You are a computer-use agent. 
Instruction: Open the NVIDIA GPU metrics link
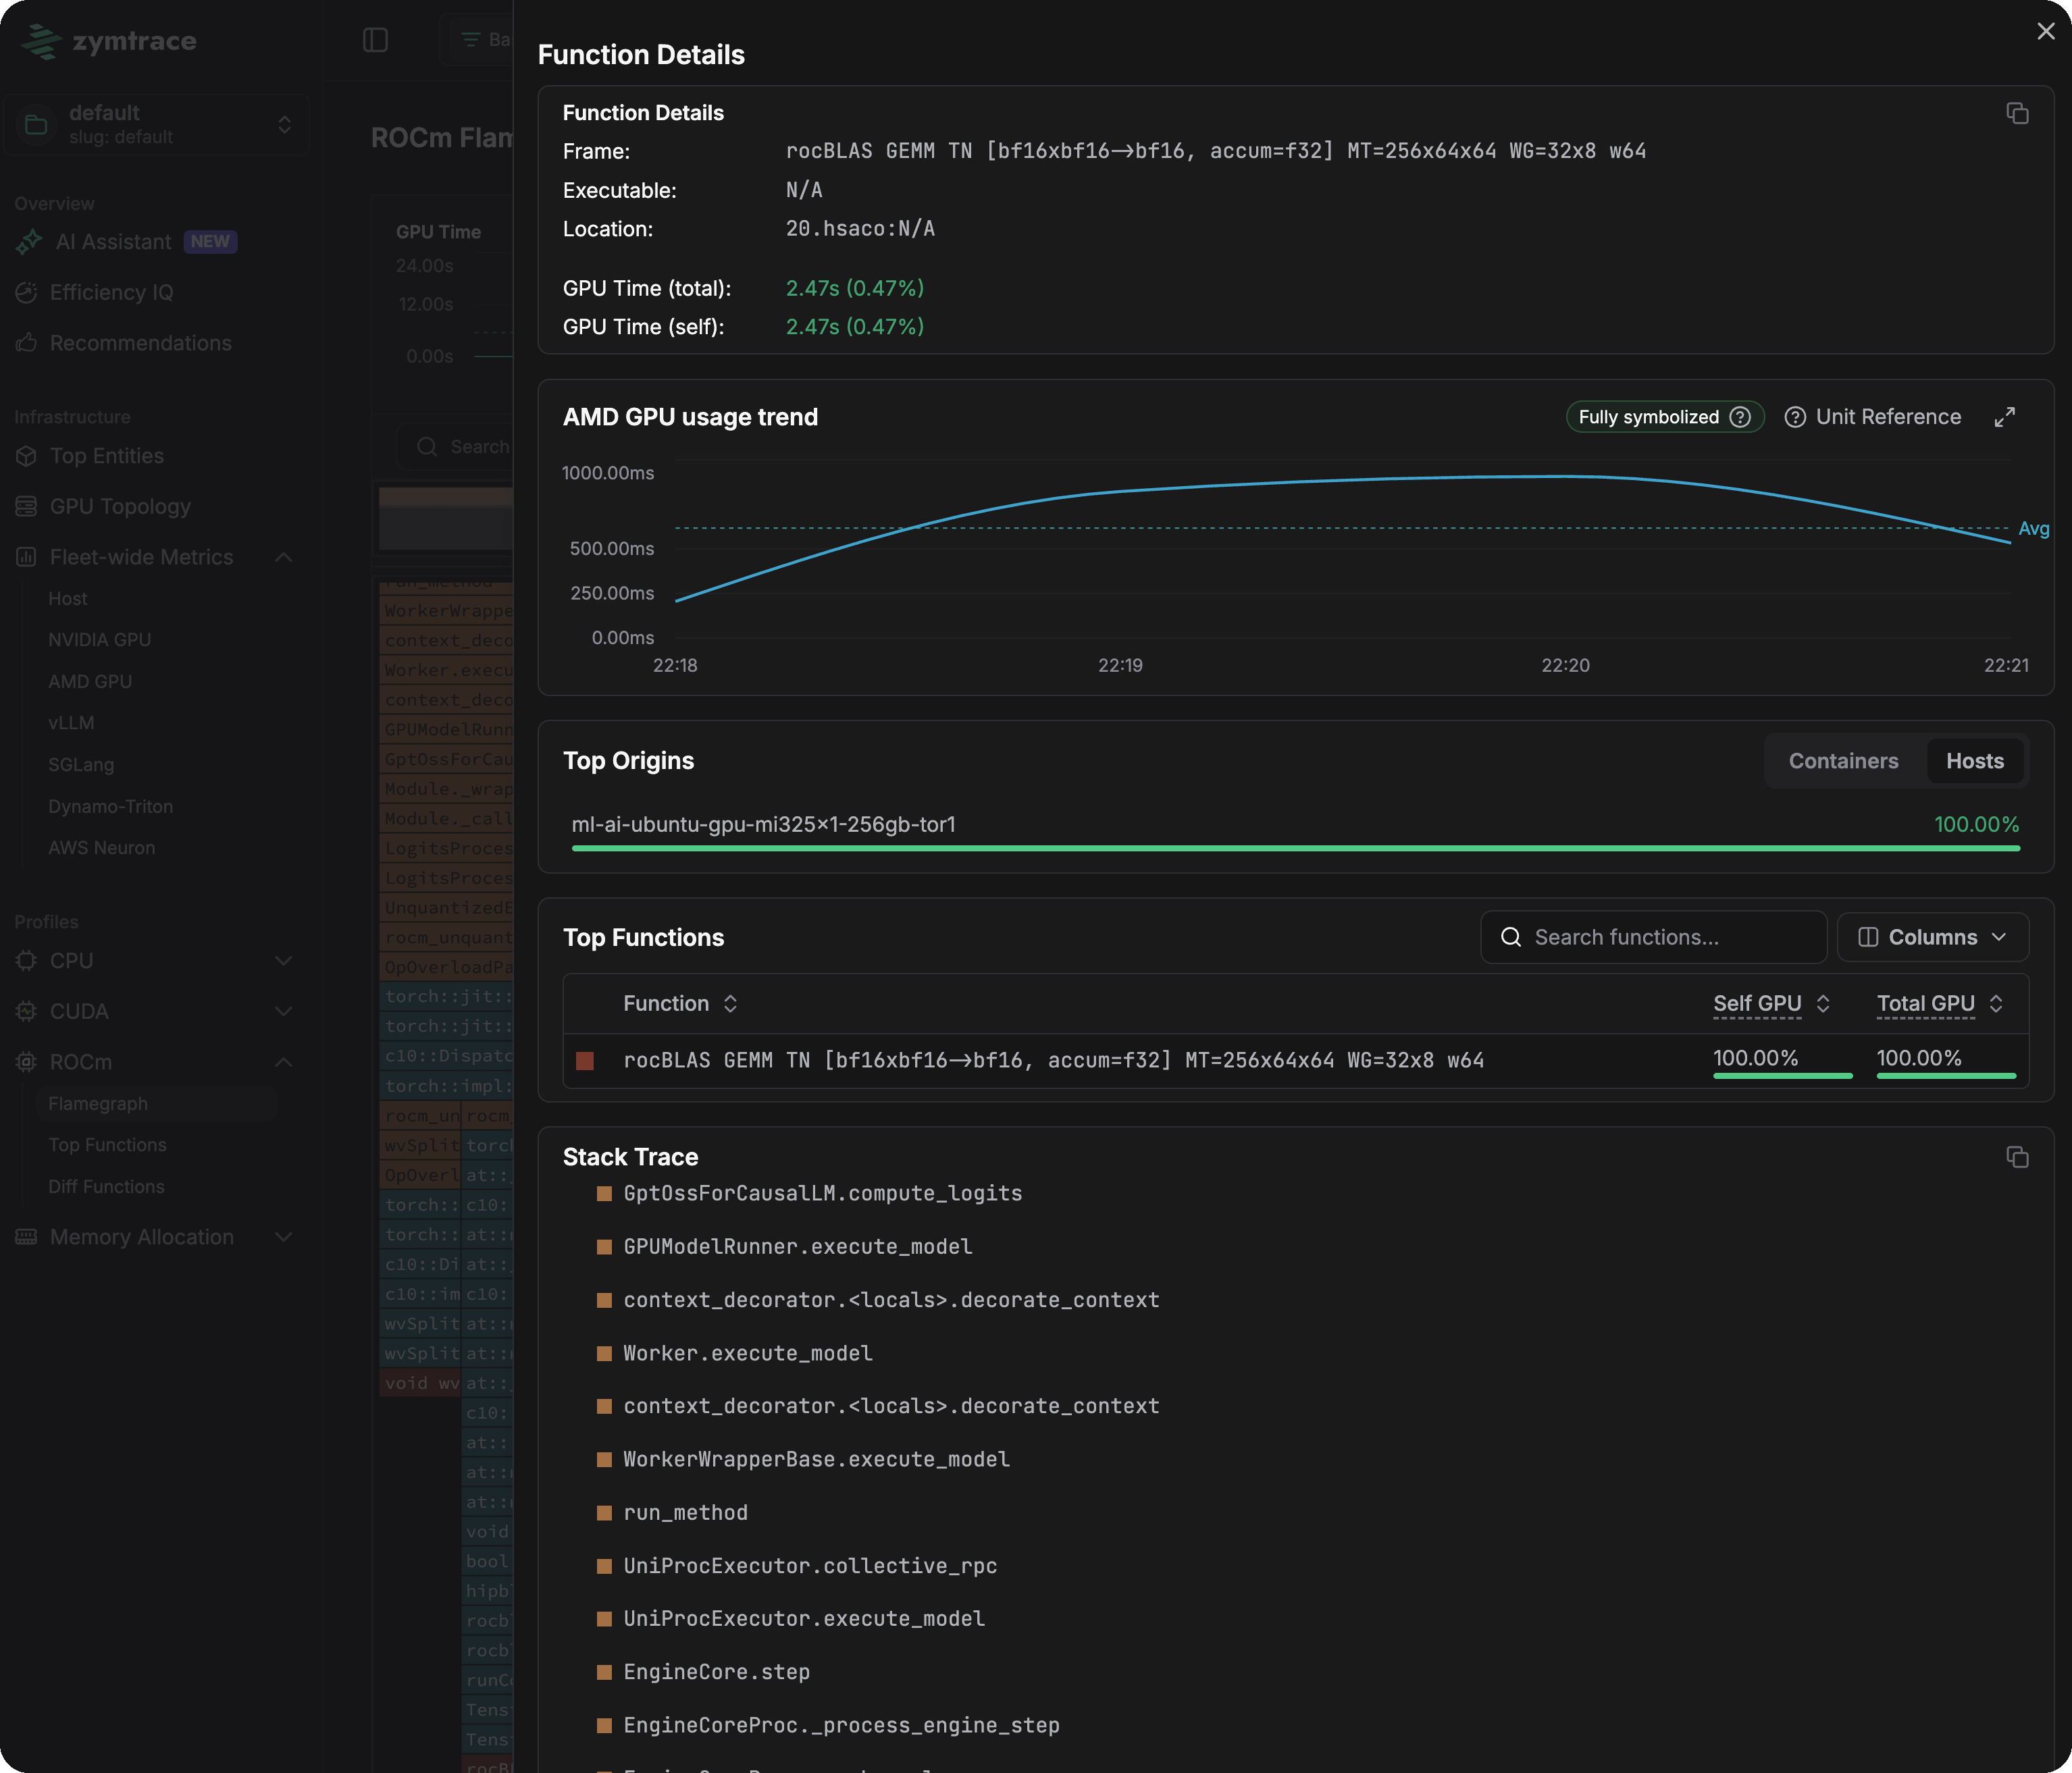pyautogui.click(x=99, y=640)
